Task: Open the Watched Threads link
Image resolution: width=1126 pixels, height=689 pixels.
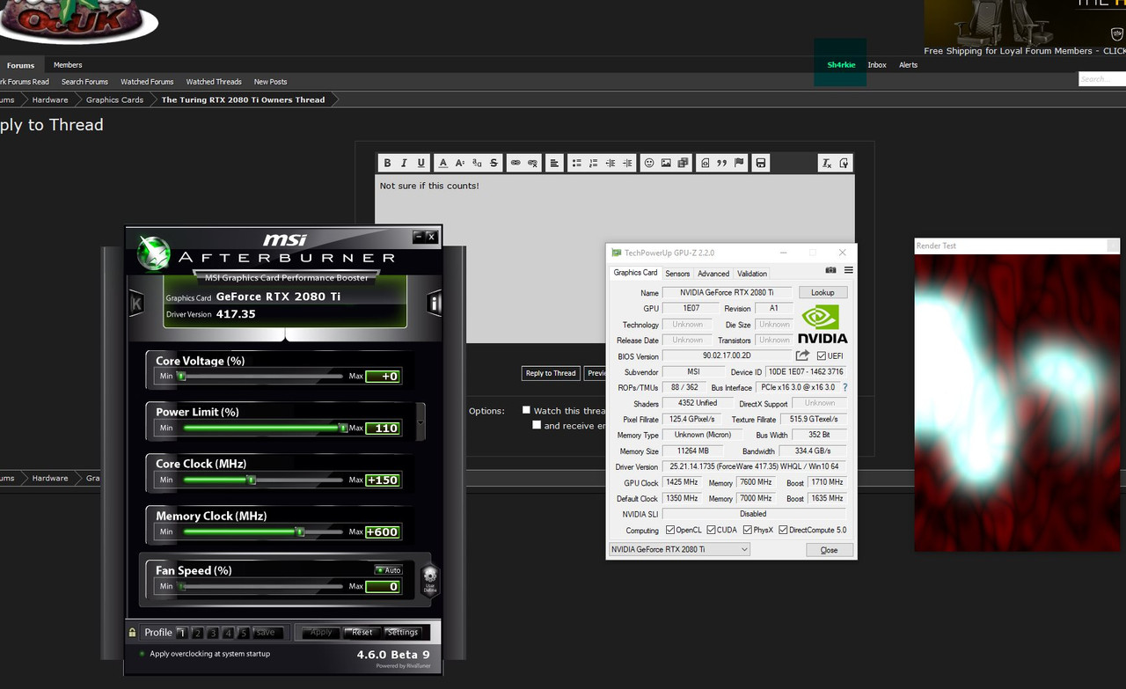Action: 214,82
